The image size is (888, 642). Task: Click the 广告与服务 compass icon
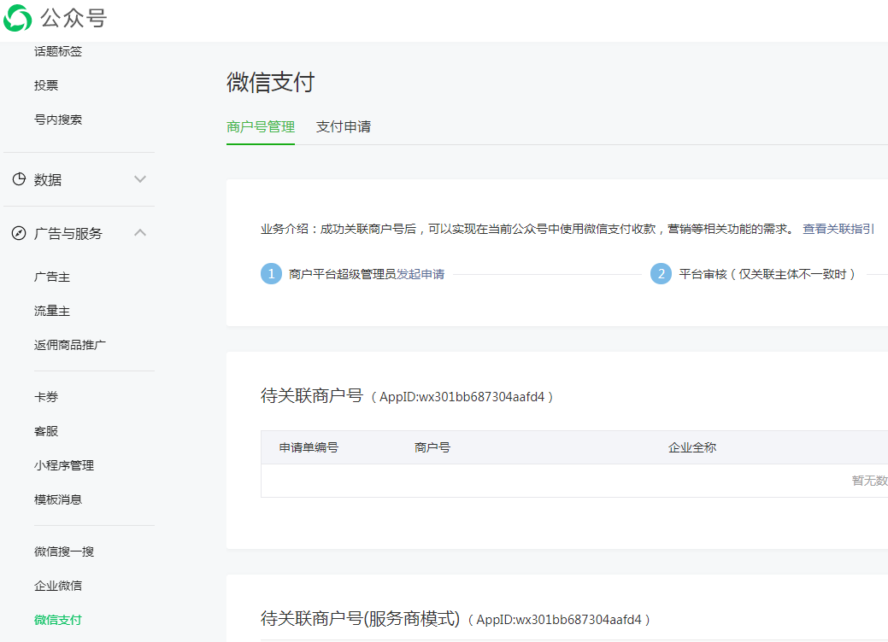pyautogui.click(x=19, y=233)
